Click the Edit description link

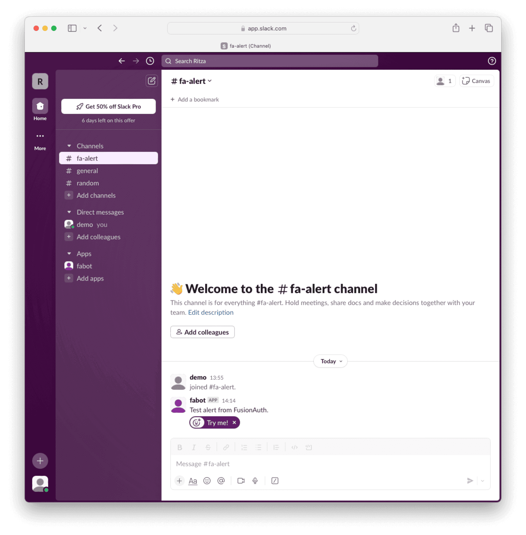[211, 312]
